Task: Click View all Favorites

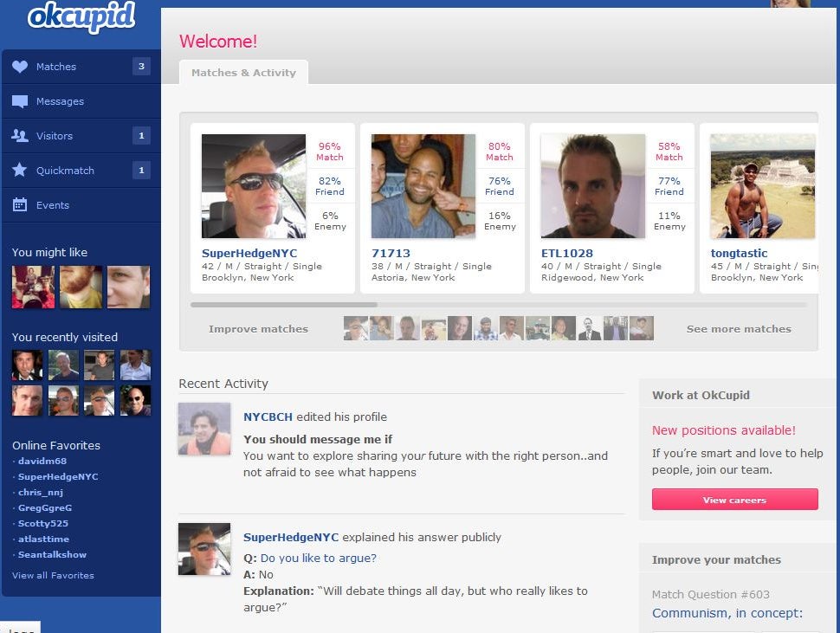Action: [53, 576]
